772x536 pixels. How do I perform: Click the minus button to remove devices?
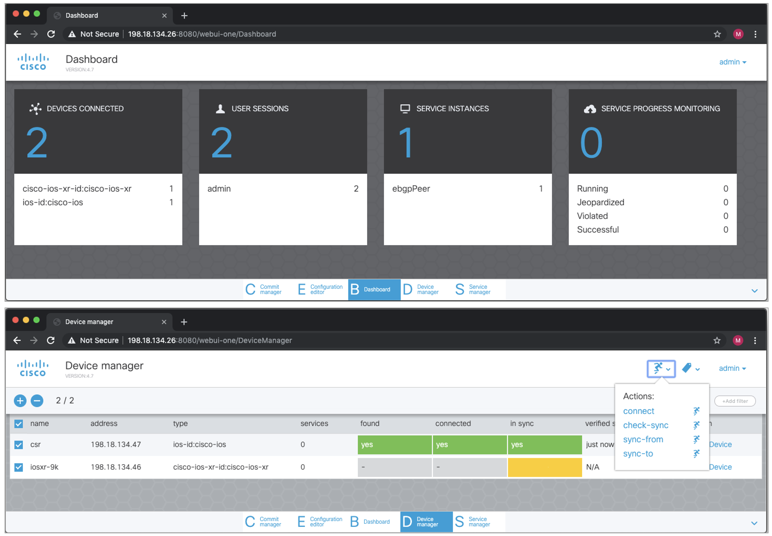[x=37, y=400]
